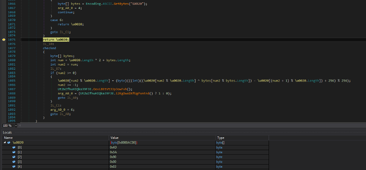The image size is (366, 170).
Task: Click the field icon next to [4]
Action: 14,167
